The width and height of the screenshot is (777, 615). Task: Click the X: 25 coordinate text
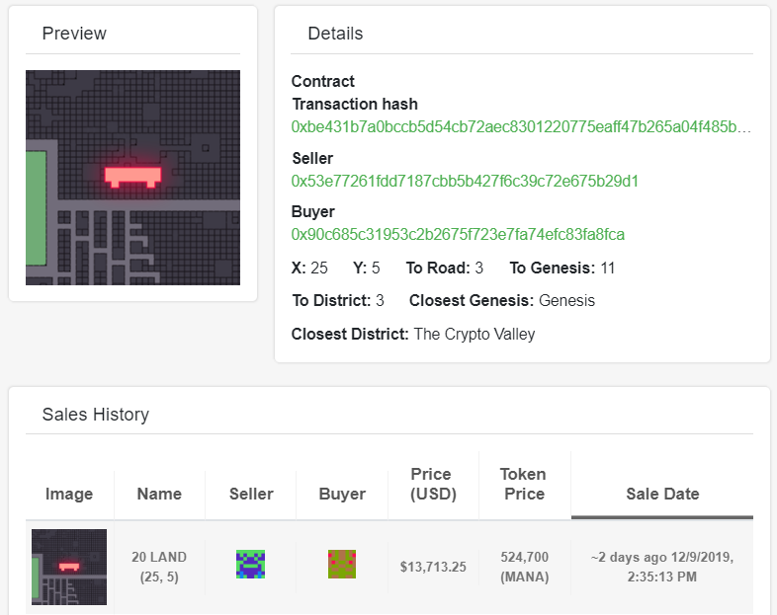pos(309,268)
